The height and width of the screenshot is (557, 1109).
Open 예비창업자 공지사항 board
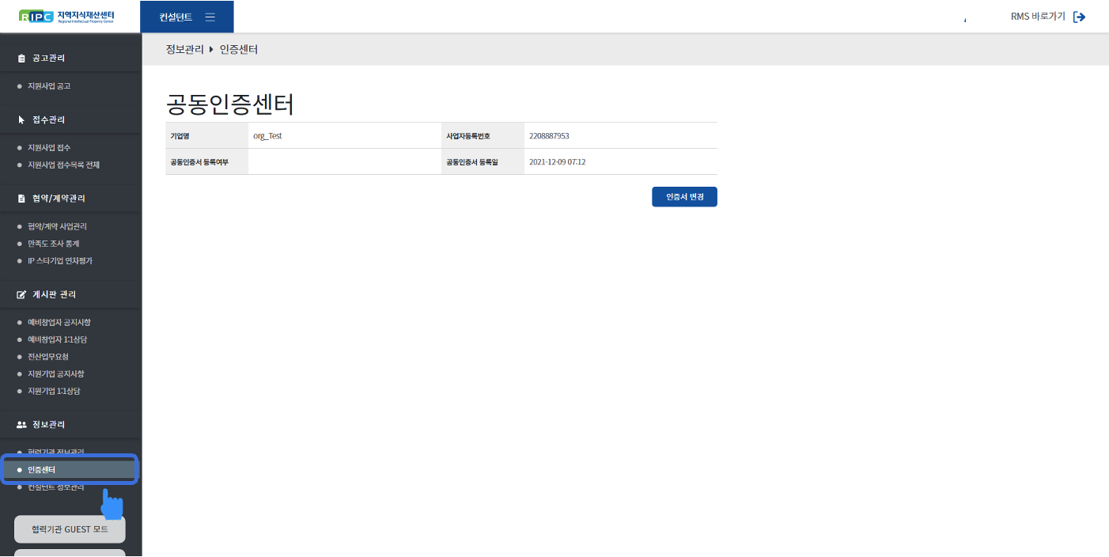click(59, 323)
